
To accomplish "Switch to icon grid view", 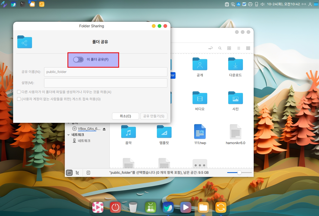I will 229,48.
